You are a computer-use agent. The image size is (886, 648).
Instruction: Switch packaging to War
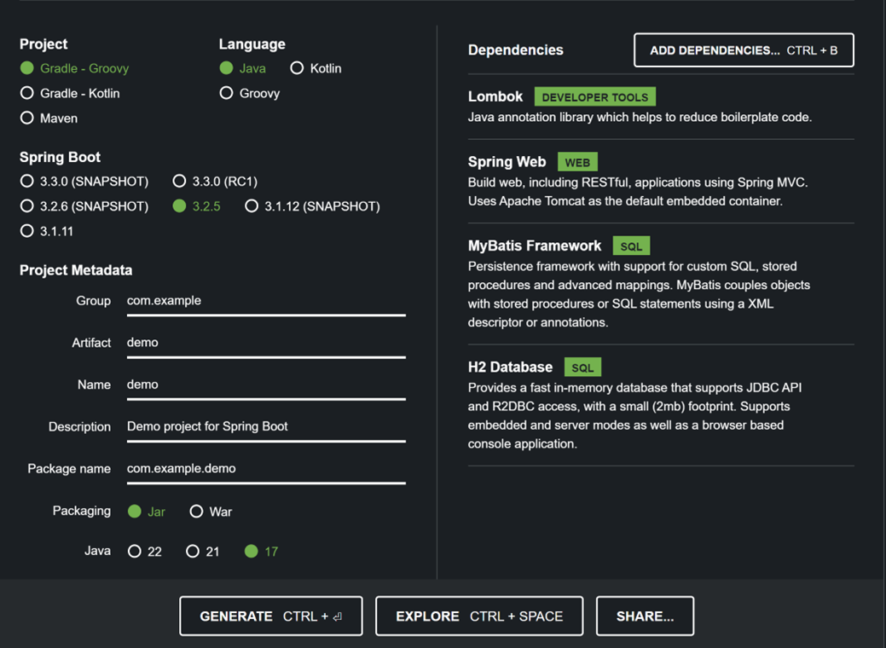(x=211, y=512)
